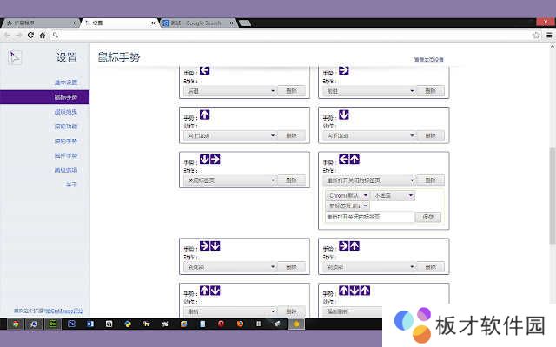The height and width of the screenshot is (347, 556).
Task: Click the down-arrow gesture icon for 向下滚动
Action: coord(344,115)
